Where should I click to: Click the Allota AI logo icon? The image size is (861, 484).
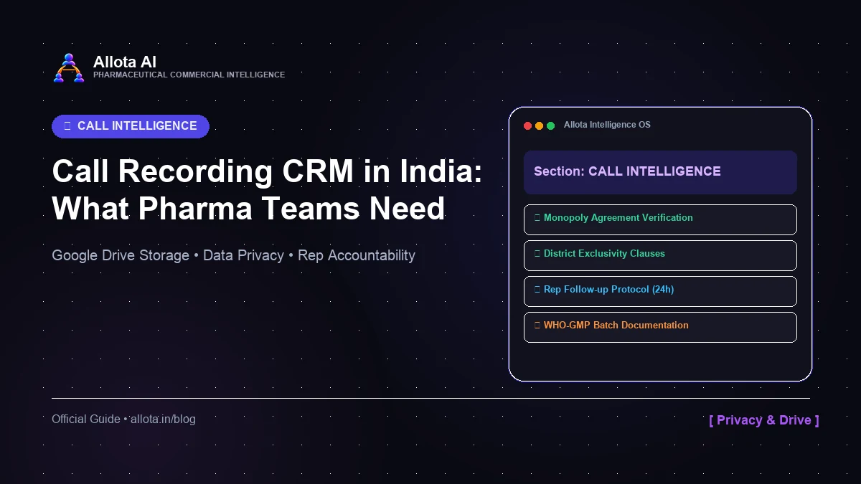click(69, 68)
